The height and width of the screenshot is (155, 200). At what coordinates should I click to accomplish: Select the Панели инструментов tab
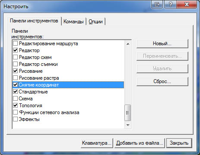(34, 21)
